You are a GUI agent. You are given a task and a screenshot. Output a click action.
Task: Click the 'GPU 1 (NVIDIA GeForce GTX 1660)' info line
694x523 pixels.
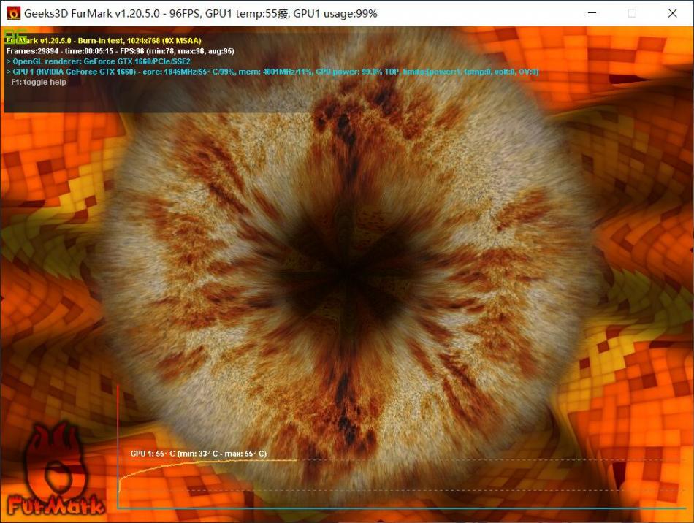point(272,72)
